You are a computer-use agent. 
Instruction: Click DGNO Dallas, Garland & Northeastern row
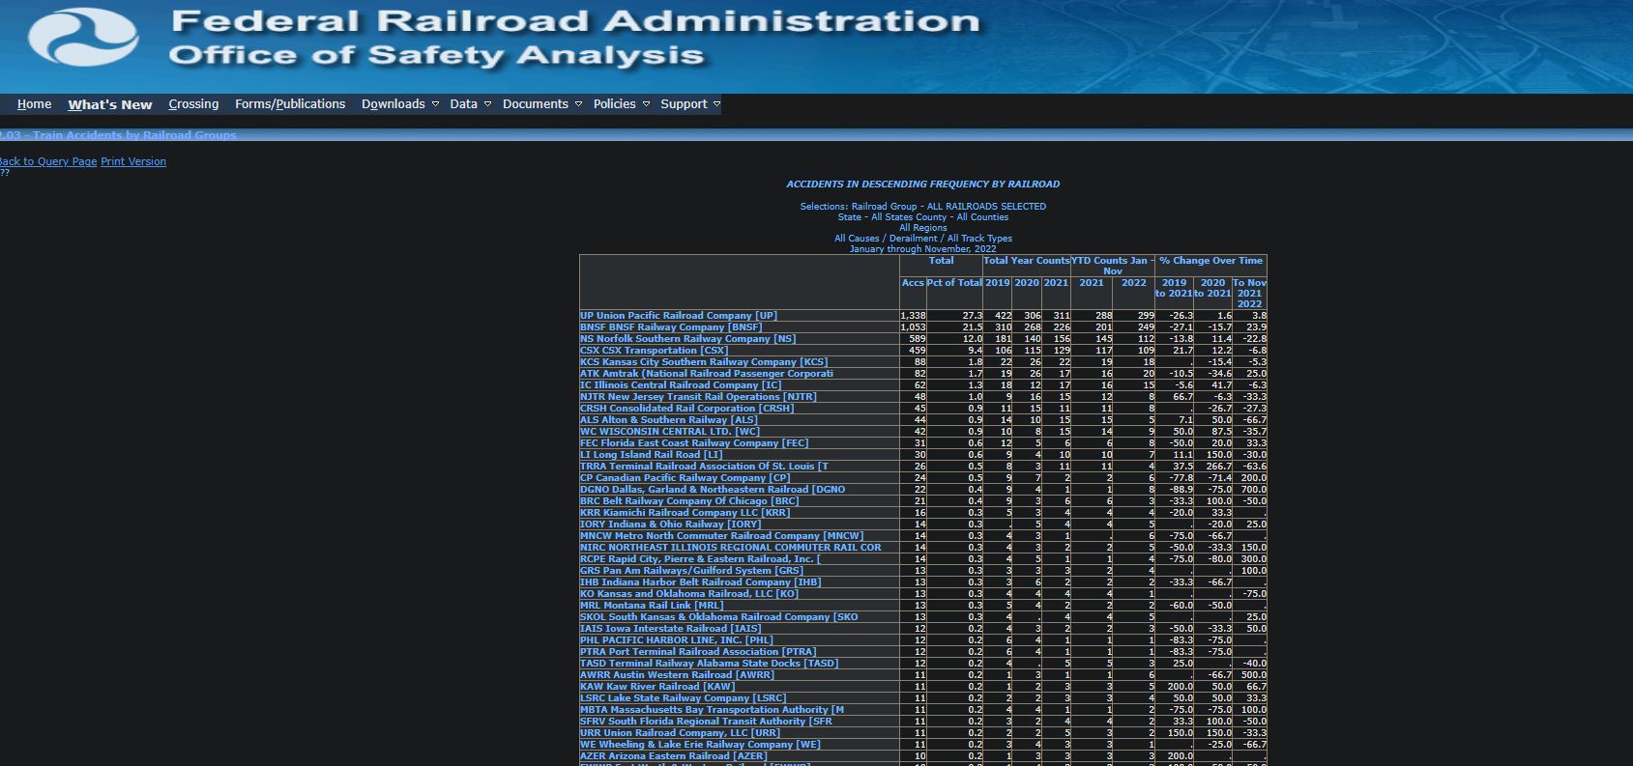(x=713, y=490)
